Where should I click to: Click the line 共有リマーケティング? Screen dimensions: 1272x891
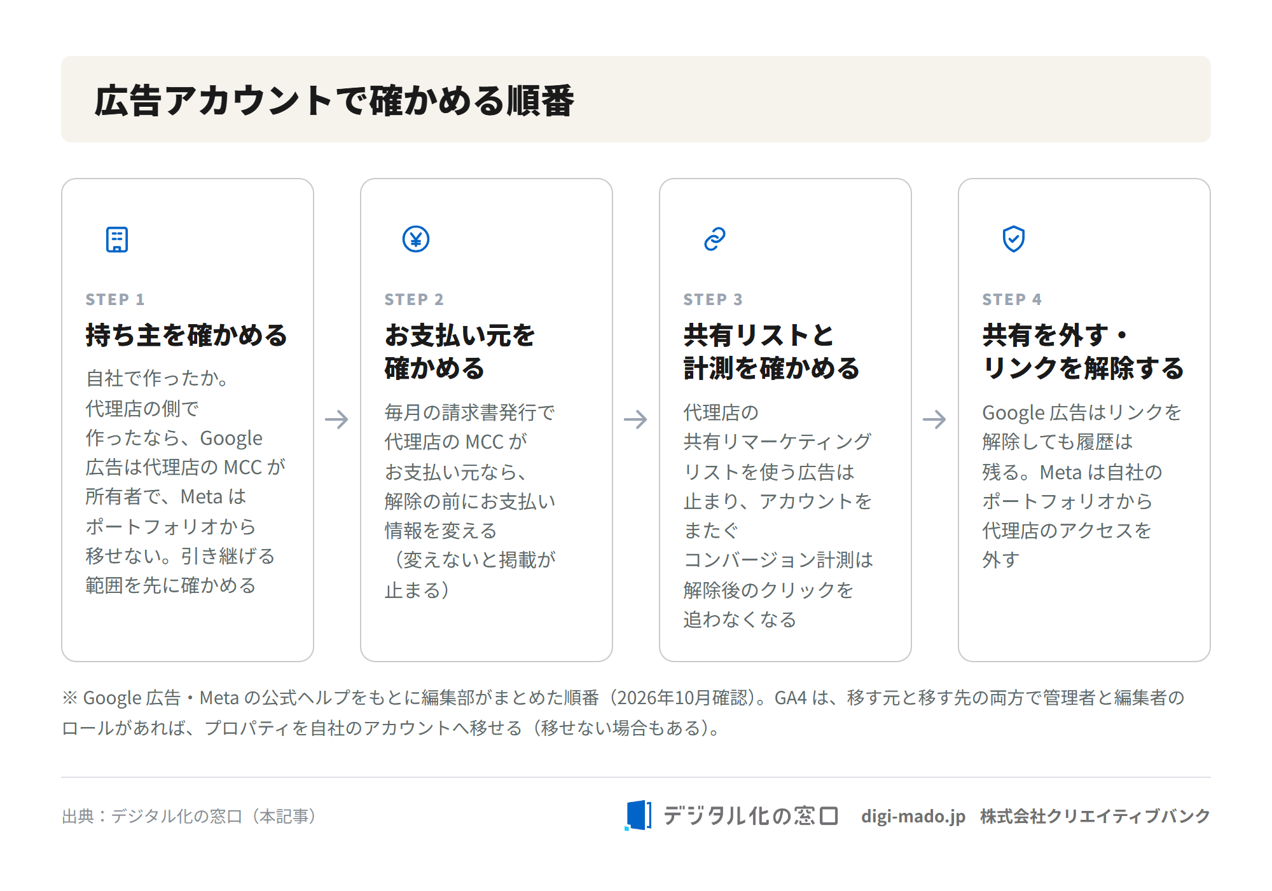pos(777,442)
